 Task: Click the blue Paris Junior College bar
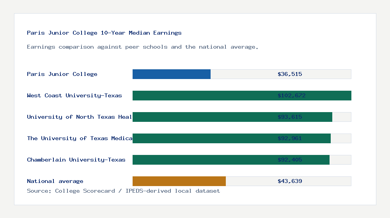click(172, 74)
